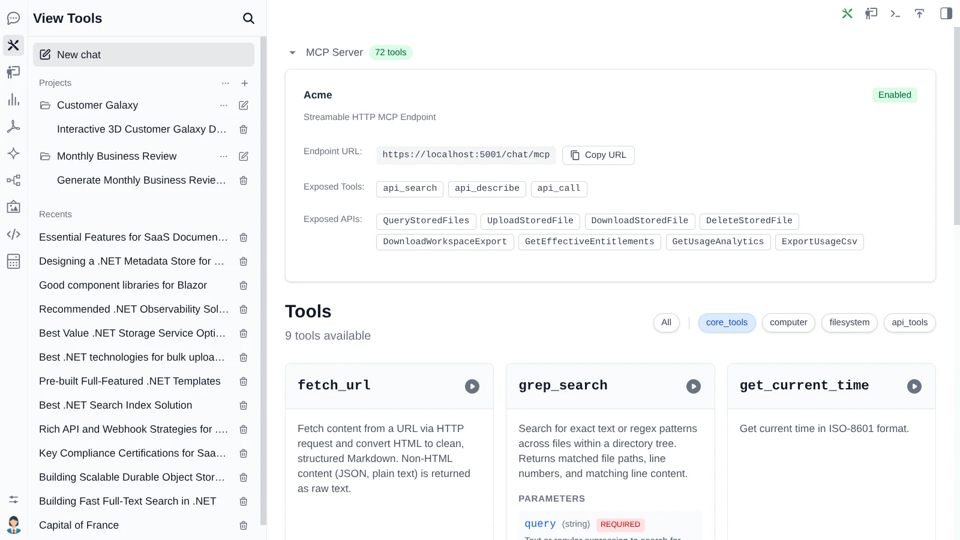Search chats with the magnifier icon

(x=248, y=19)
